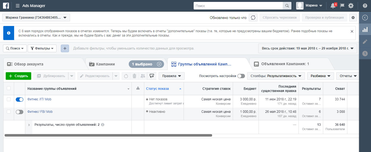Screen dimensions: 371x152
Task: Open the charts icon in right sidebar
Action: click(x=365, y=29)
